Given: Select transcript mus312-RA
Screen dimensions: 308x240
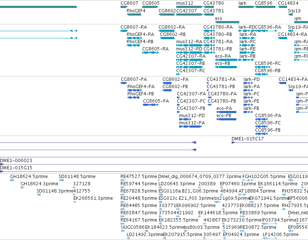Looking at the screenshot, I should pyautogui.click(x=189, y=42).
